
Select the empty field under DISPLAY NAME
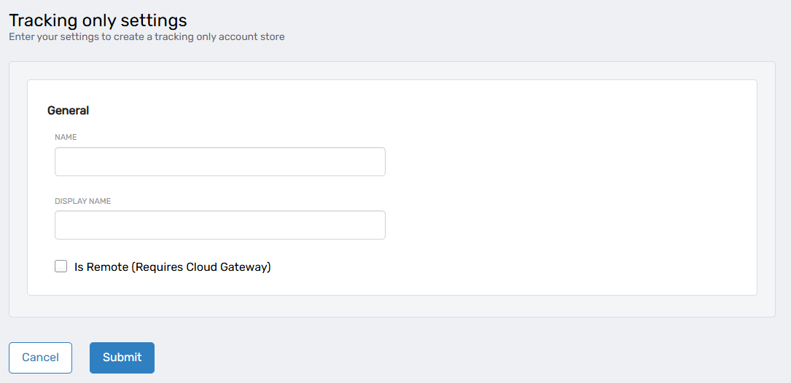[219, 225]
